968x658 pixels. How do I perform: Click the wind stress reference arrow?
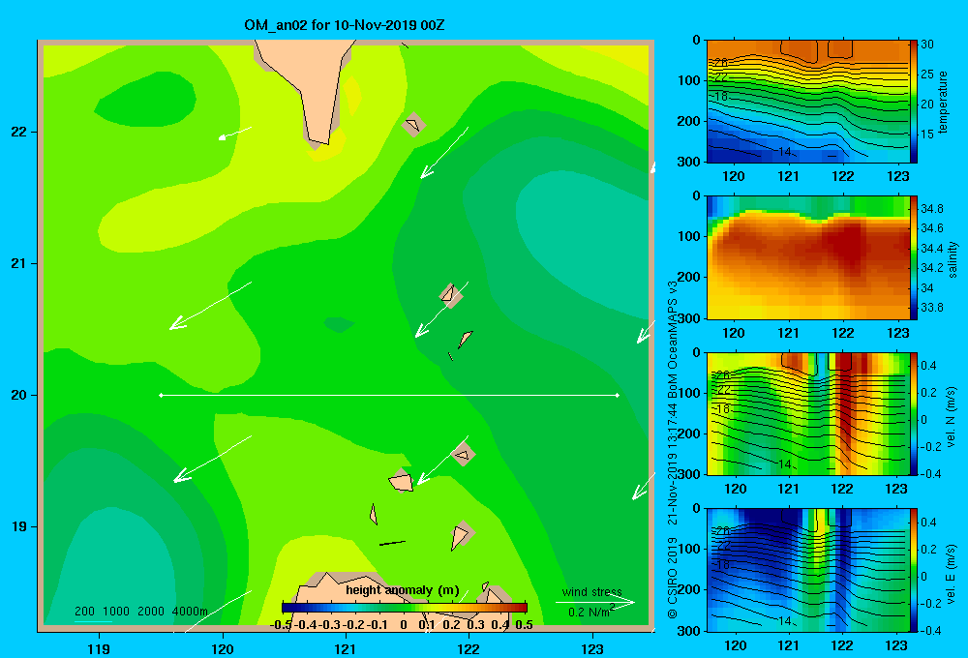point(594,602)
